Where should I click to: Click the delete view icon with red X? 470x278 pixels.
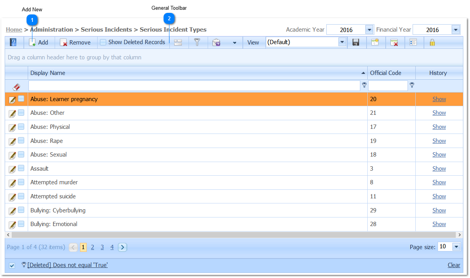click(394, 43)
